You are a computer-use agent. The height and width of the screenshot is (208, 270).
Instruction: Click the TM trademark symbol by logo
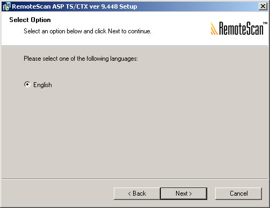(265, 23)
